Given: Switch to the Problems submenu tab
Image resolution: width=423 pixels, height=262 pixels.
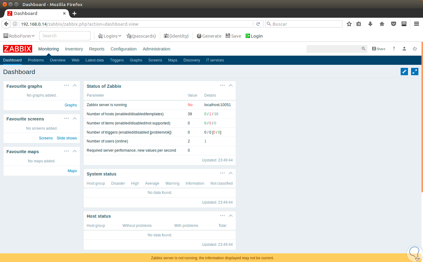Looking at the screenshot, I should click(x=36, y=60).
